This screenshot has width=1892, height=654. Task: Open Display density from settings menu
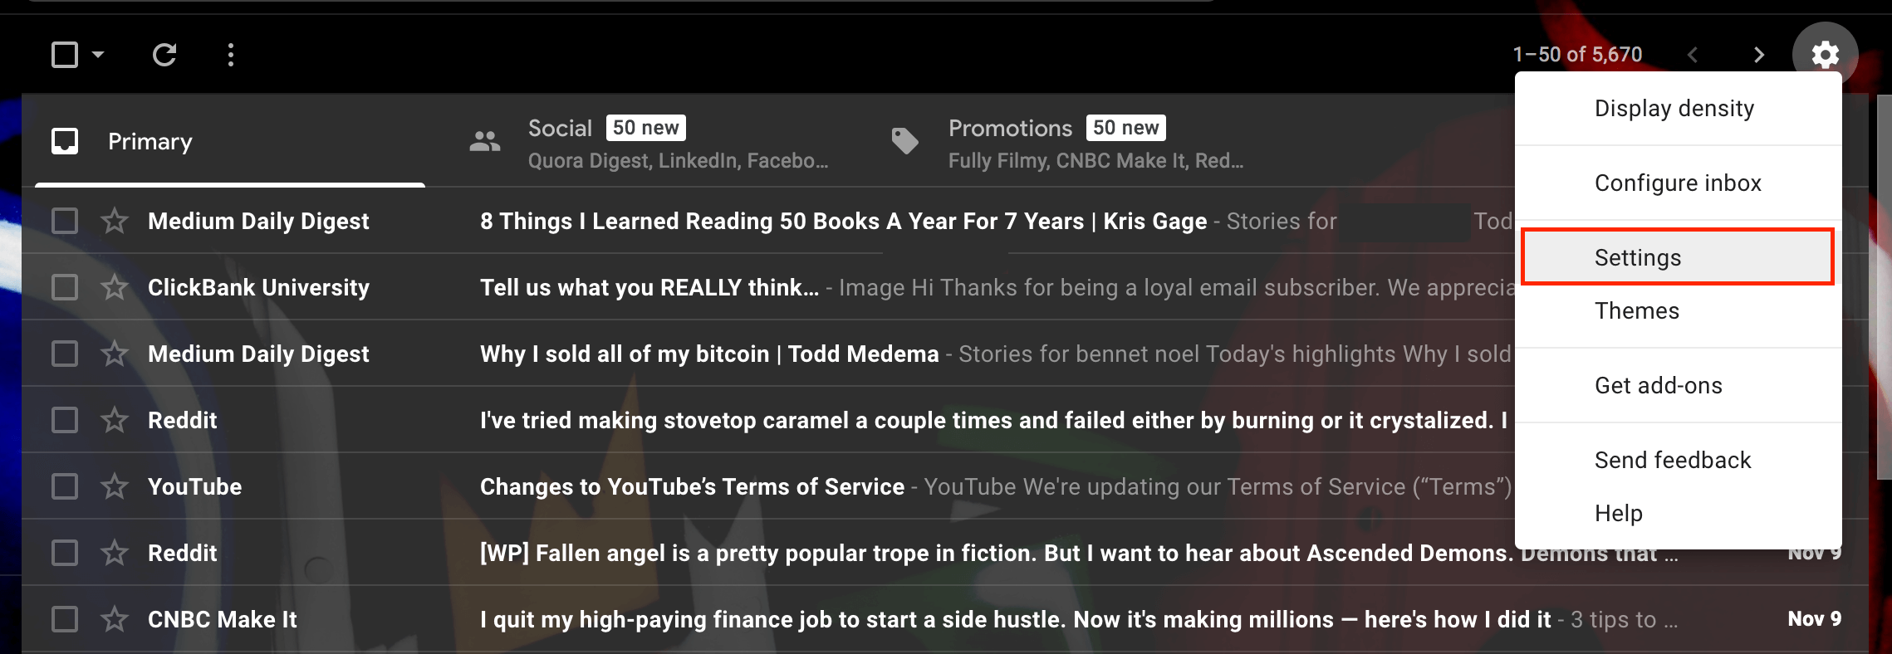(1674, 109)
